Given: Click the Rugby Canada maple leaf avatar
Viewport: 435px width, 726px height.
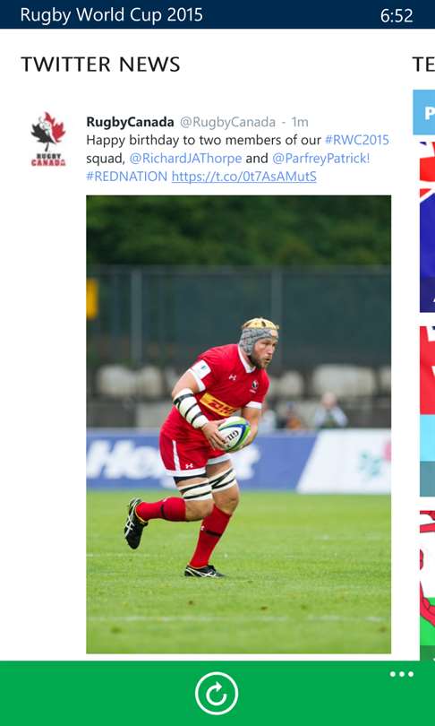Looking at the screenshot, I should coord(48,139).
